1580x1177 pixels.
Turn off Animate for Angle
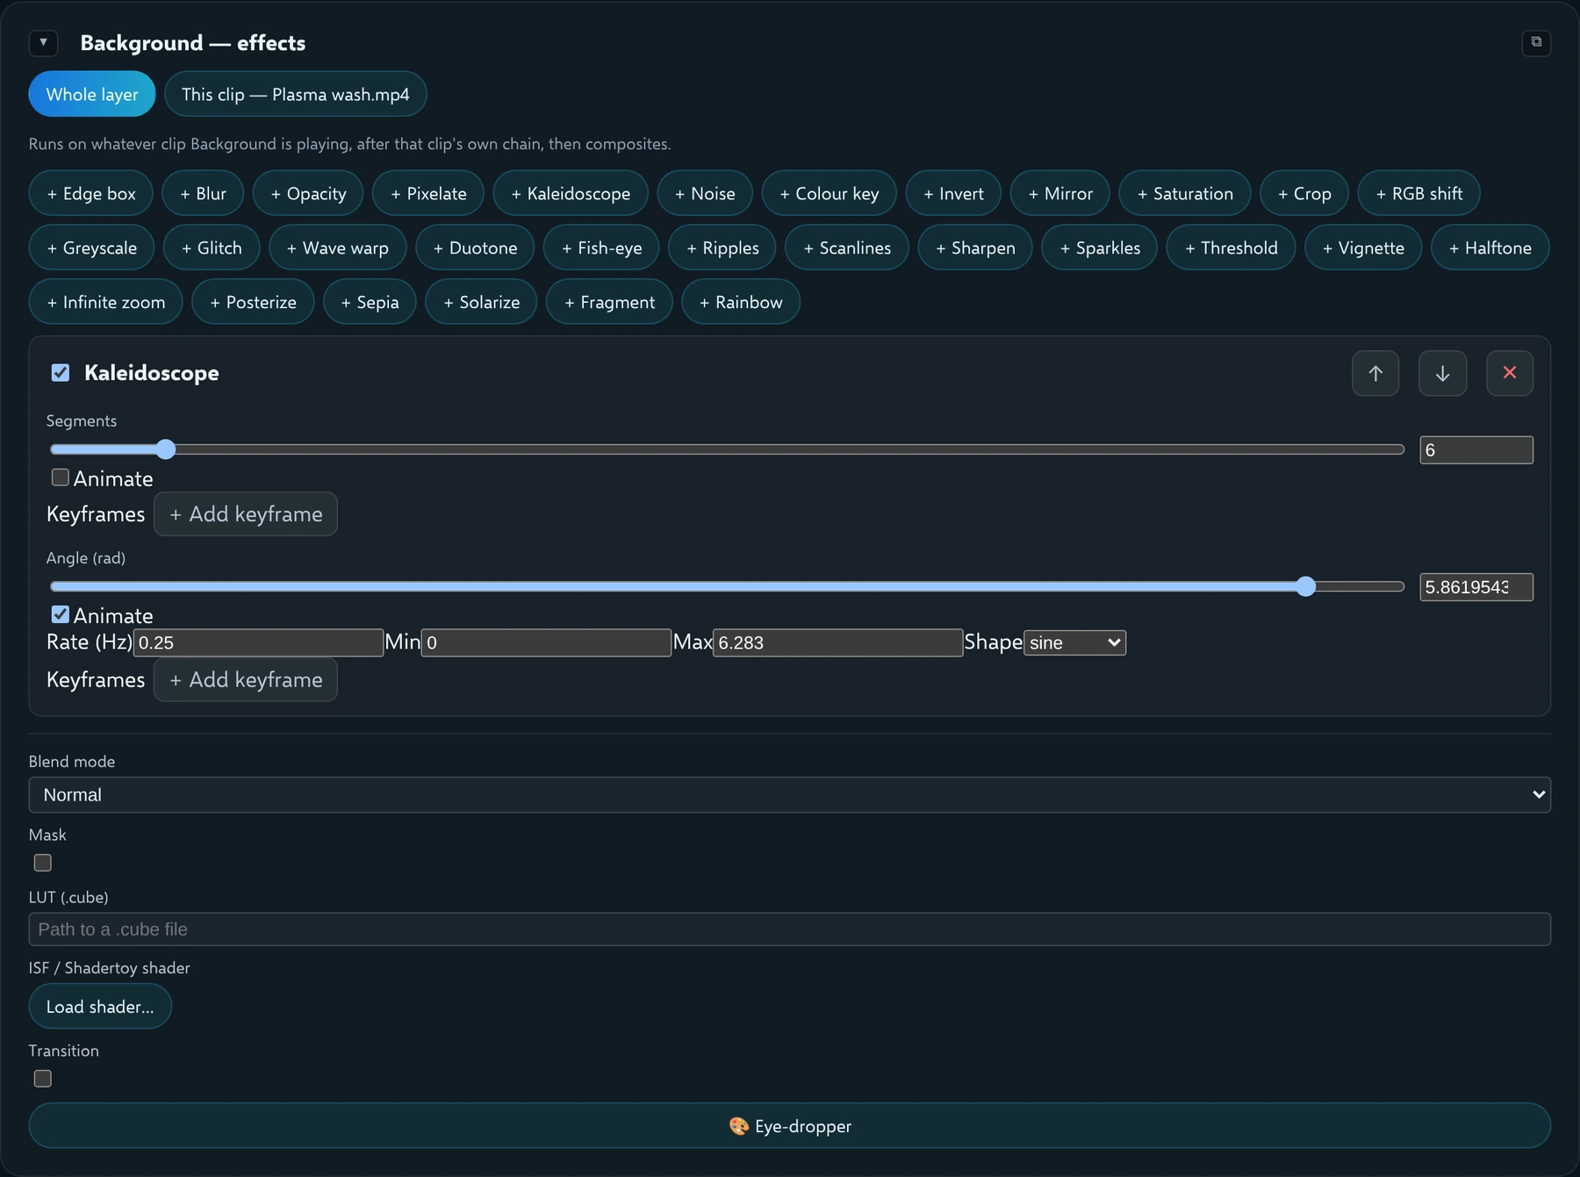pyautogui.click(x=61, y=614)
